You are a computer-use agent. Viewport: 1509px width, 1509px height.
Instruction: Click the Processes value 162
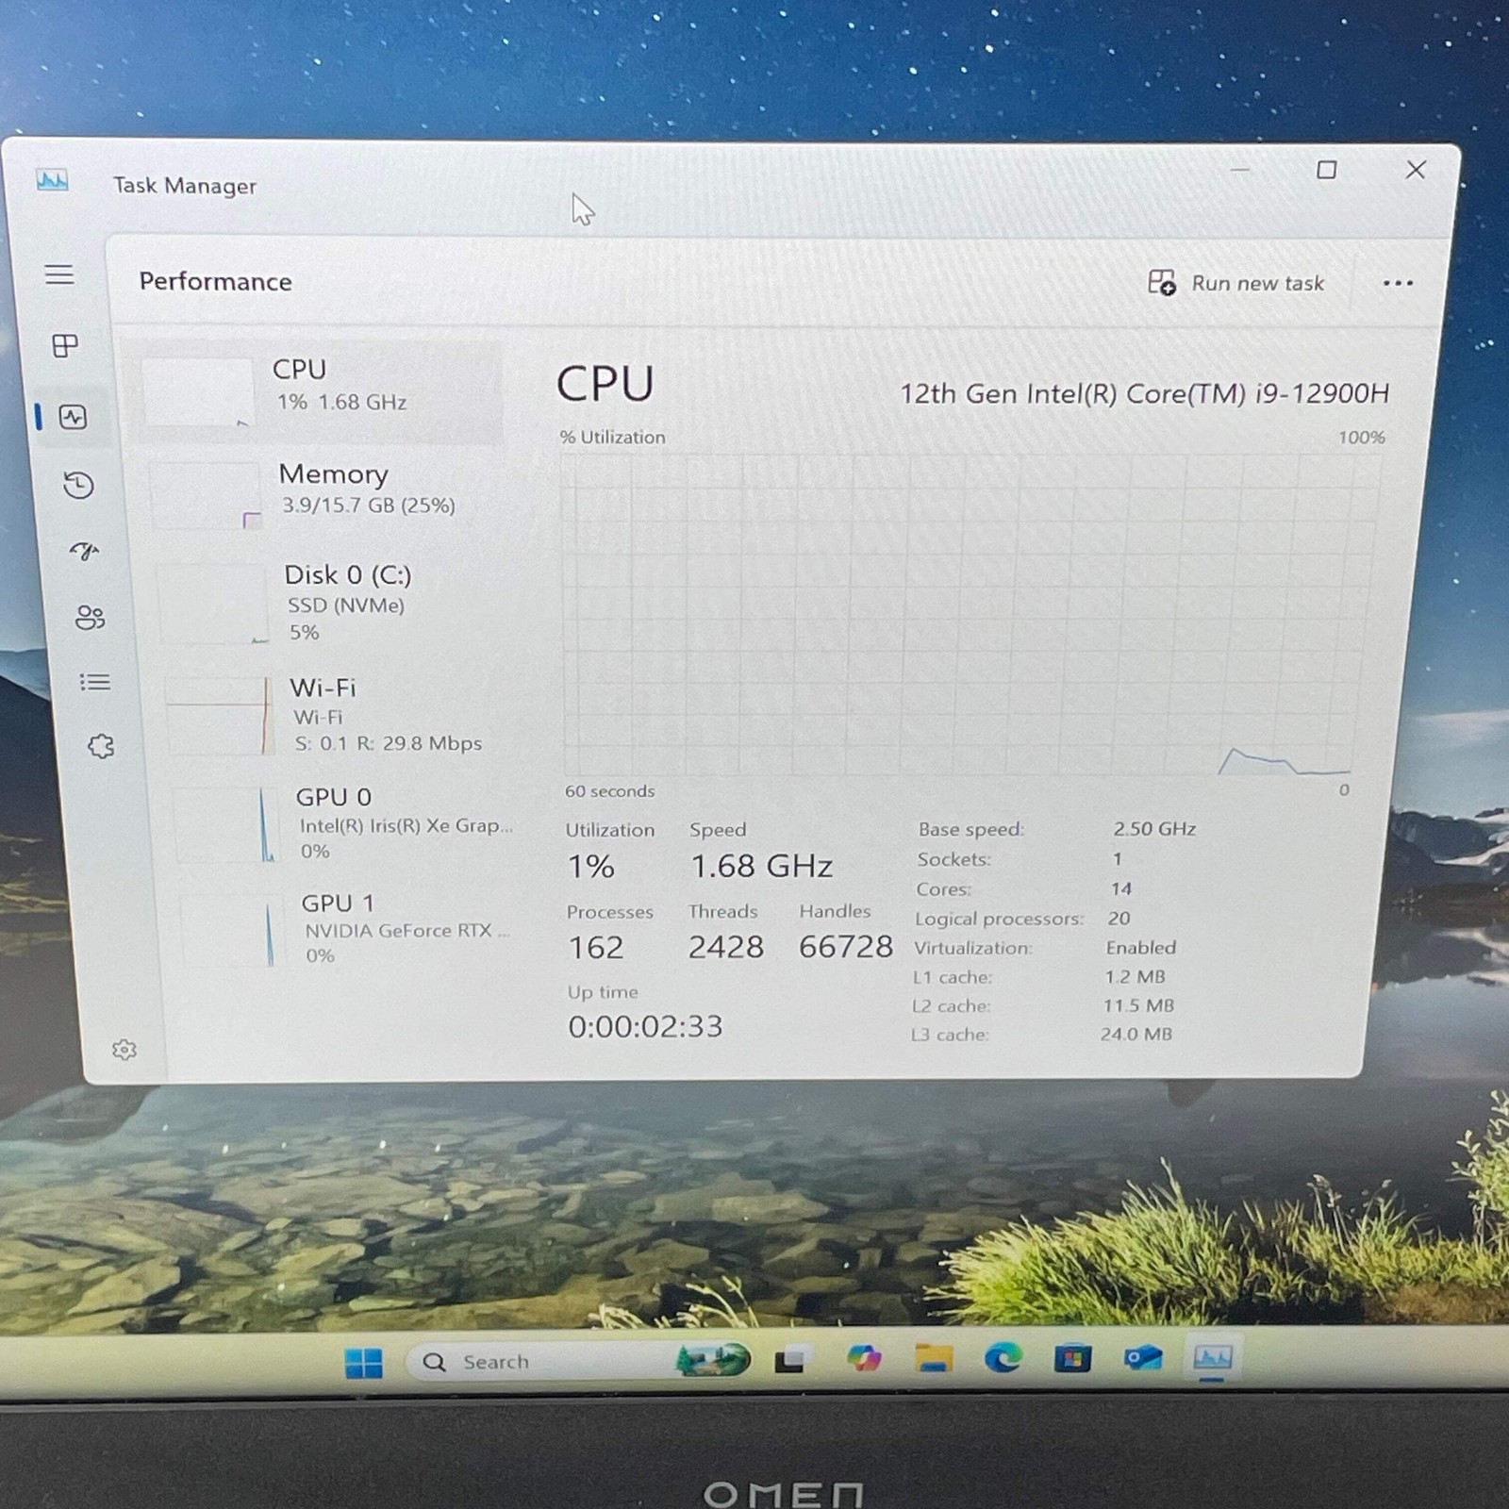(596, 947)
